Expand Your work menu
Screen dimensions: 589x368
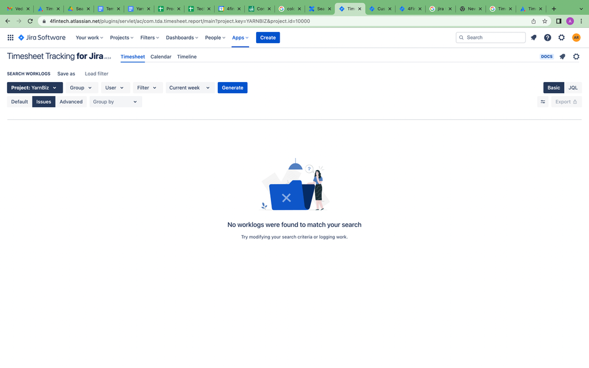pyautogui.click(x=89, y=38)
